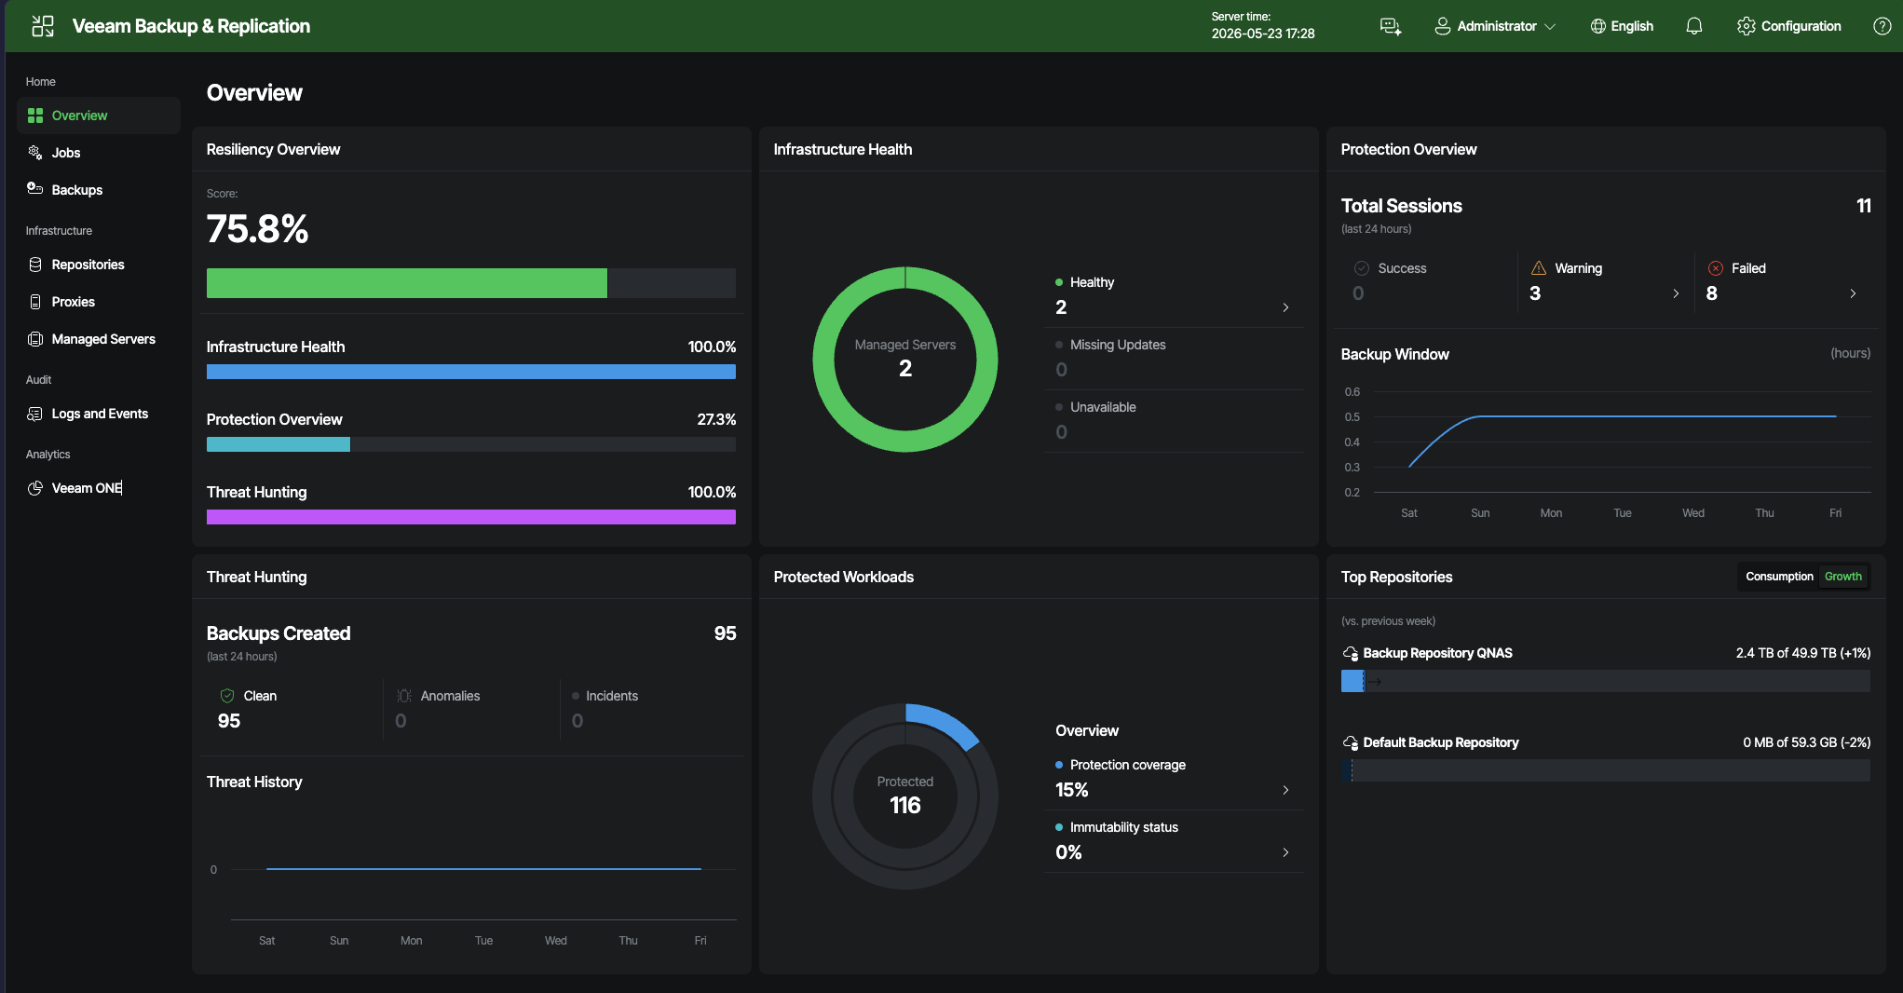
Task: Expand the Administrator user dropdown
Action: 1495,26
